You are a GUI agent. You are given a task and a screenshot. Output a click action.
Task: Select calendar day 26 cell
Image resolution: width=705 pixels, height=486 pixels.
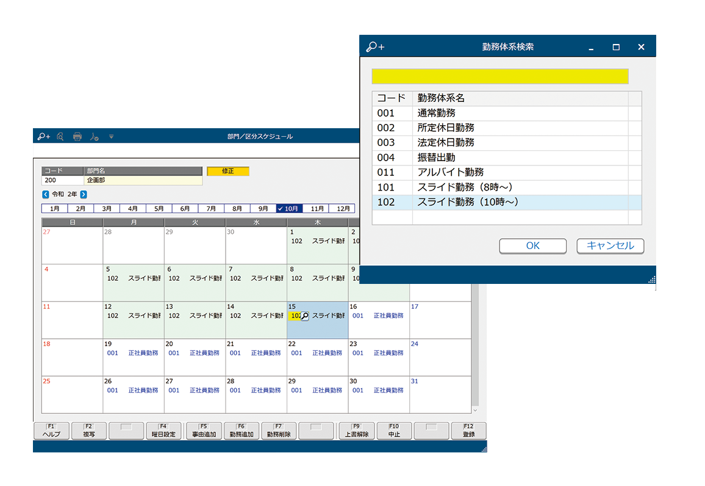pos(134,395)
